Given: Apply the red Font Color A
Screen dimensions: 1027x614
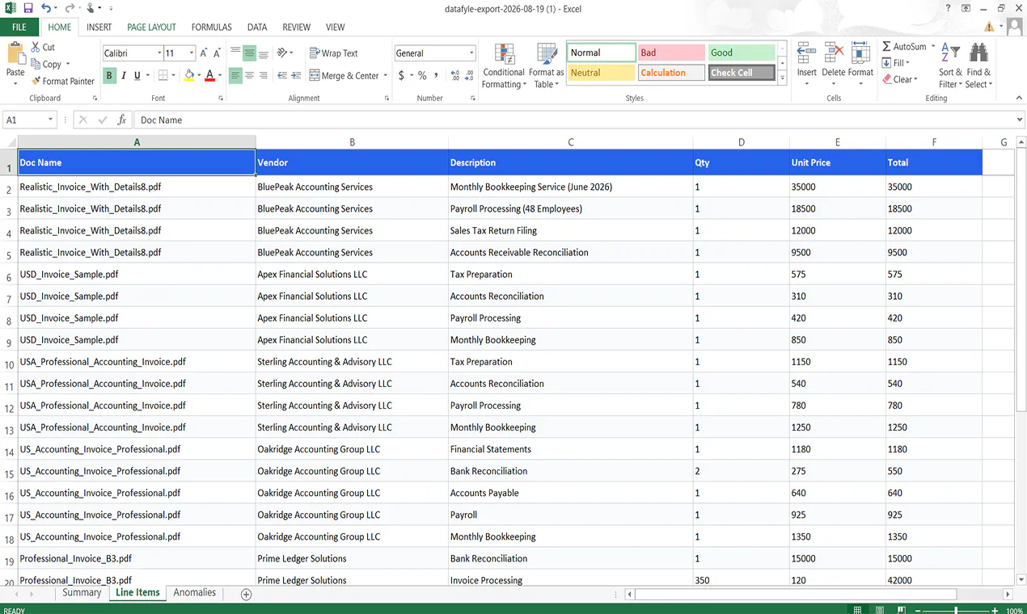Looking at the screenshot, I should tap(209, 76).
